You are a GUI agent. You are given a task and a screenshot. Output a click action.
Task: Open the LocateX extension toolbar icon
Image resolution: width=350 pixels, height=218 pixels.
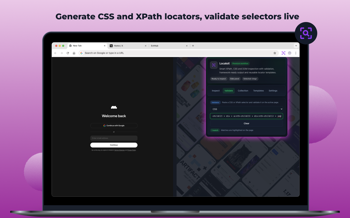pos(284,53)
